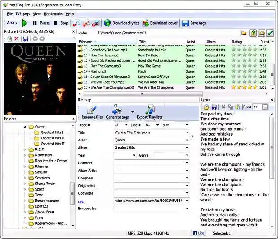
Task: Go to next picture arrow
Action: (x=42, y=39)
